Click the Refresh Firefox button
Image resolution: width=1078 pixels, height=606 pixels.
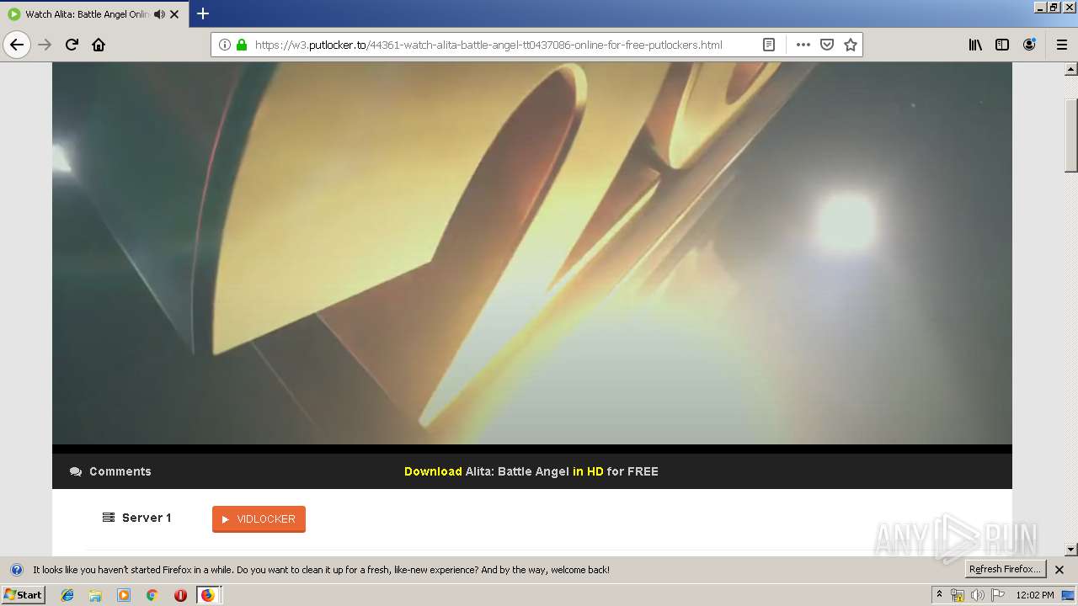(x=1006, y=569)
